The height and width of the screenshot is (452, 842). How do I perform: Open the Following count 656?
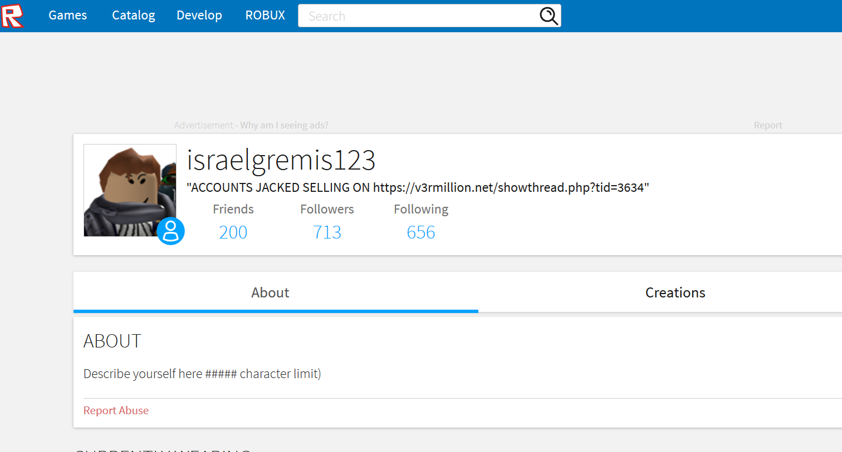click(x=421, y=232)
